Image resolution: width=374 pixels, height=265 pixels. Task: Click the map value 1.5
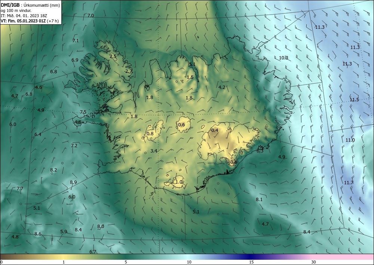tap(190, 77)
